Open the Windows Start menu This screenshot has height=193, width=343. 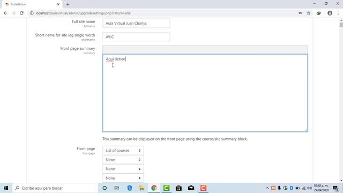pyautogui.click(x=6, y=188)
